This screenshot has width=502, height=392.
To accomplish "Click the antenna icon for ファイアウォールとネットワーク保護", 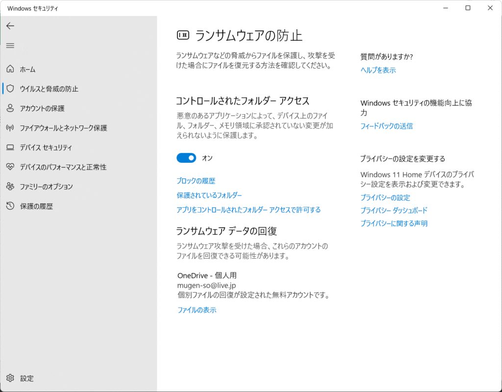I will (x=10, y=128).
